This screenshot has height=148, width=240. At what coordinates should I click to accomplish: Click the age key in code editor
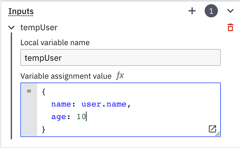pyautogui.click(x=58, y=117)
